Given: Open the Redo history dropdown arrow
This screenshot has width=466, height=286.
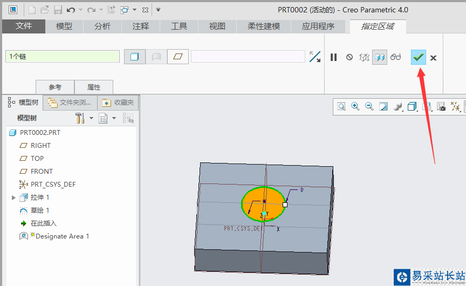Looking at the screenshot, I should (x=101, y=10).
